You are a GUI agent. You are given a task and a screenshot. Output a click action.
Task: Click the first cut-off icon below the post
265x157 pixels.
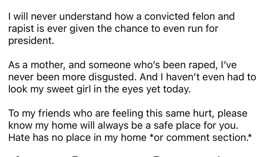pos(18,156)
